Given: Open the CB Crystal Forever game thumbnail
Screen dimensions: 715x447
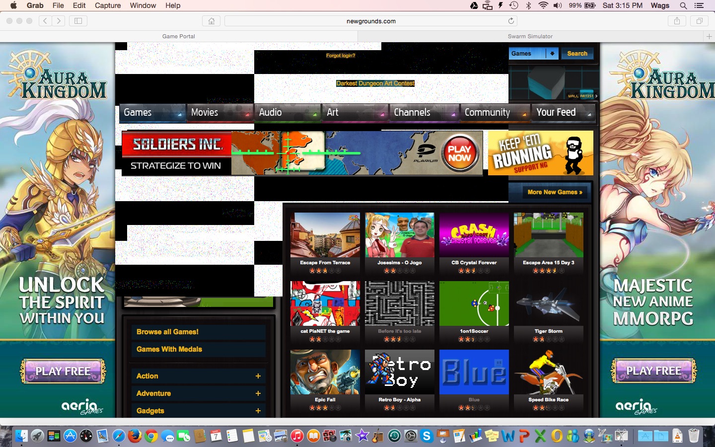Looking at the screenshot, I should point(474,235).
